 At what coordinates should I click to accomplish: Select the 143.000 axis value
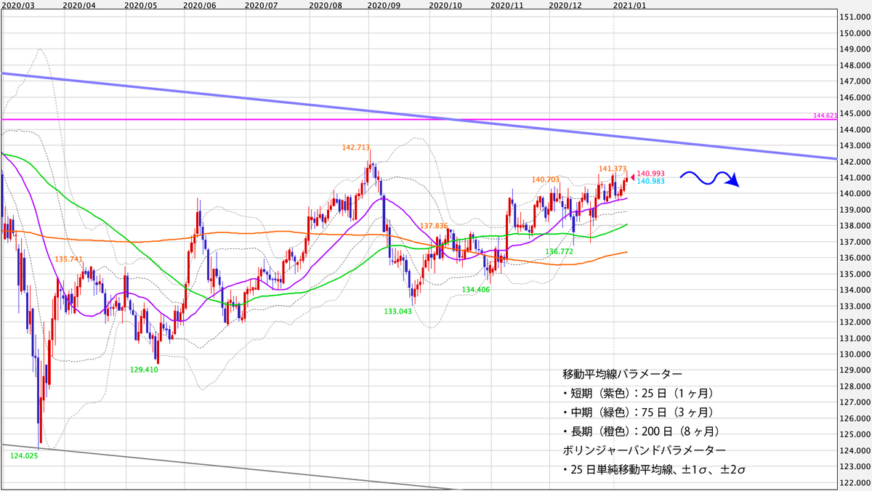pyautogui.click(x=854, y=146)
